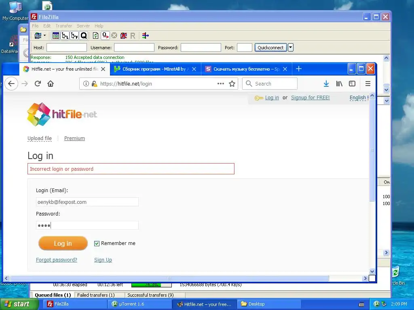Click the connection lock warning icon
Viewport: 414px width, 310px height.
[94, 84]
